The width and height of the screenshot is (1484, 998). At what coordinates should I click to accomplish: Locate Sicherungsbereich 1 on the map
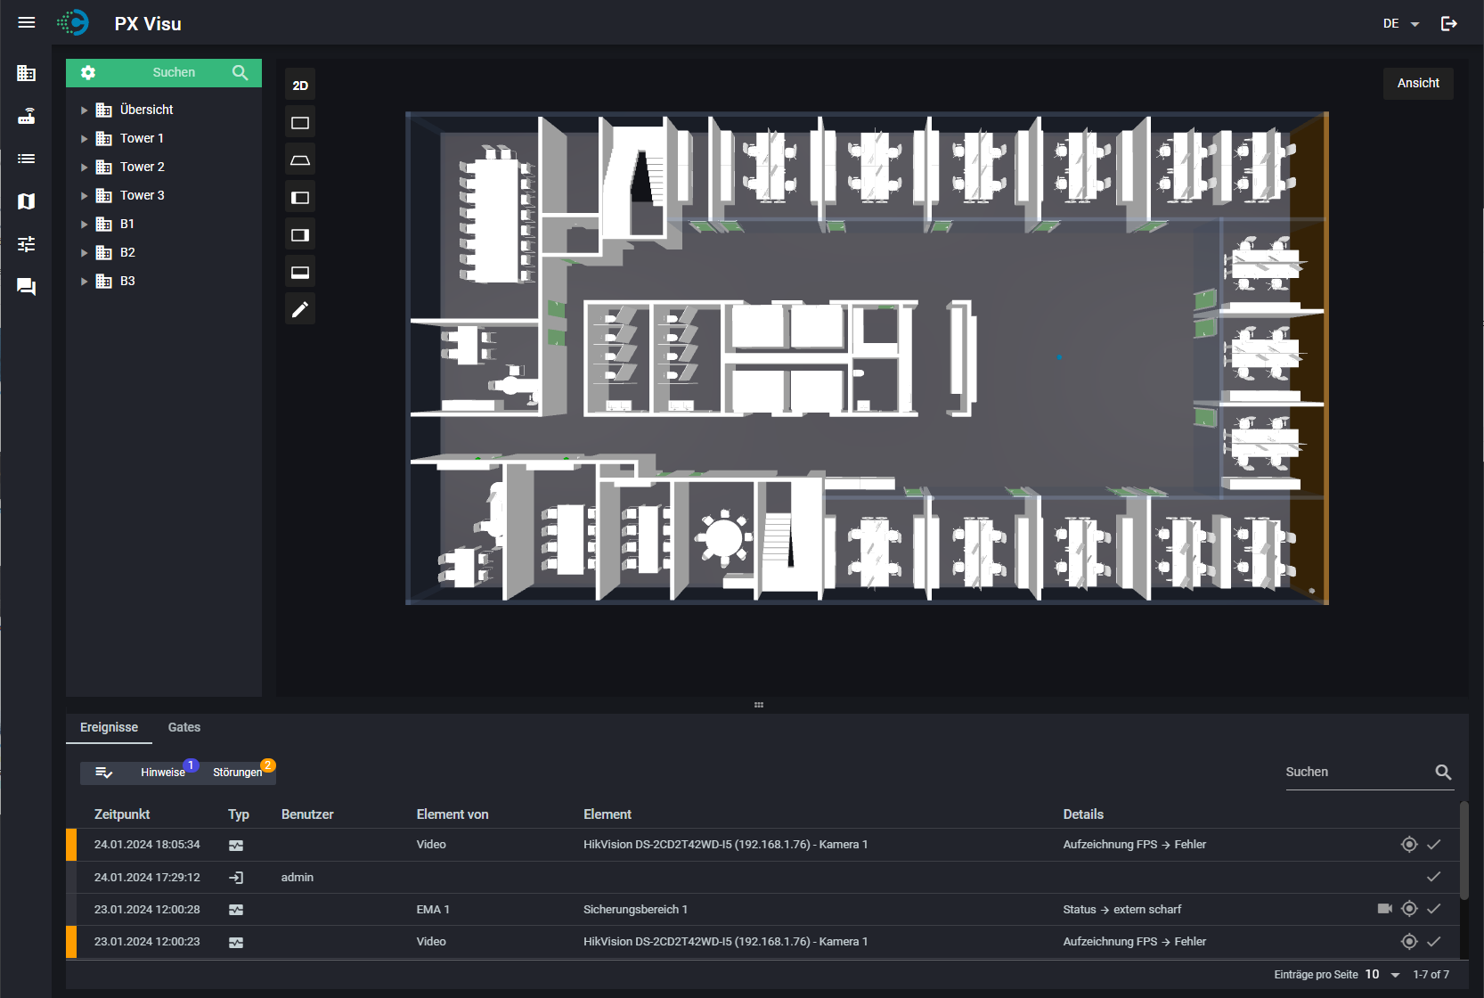(1409, 909)
